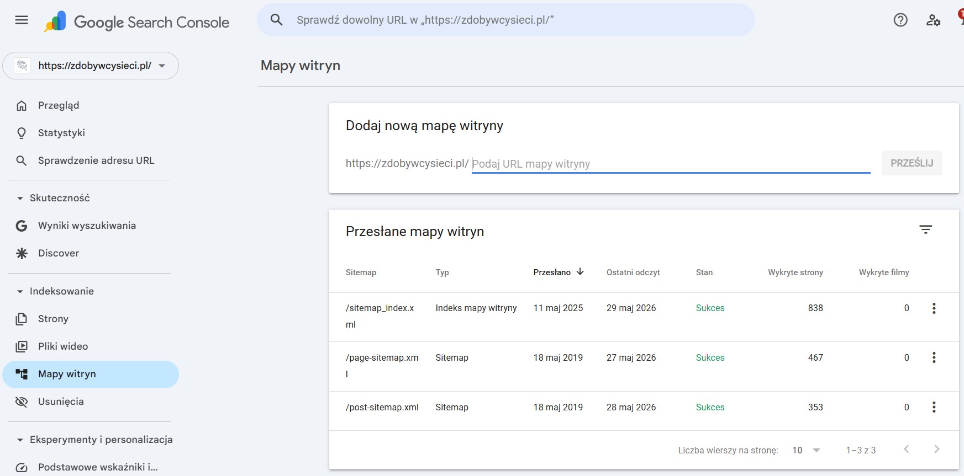Image resolution: width=964 pixels, height=476 pixels.
Task: Click the Mapy witryn sitemap icon
Action: tap(22, 375)
